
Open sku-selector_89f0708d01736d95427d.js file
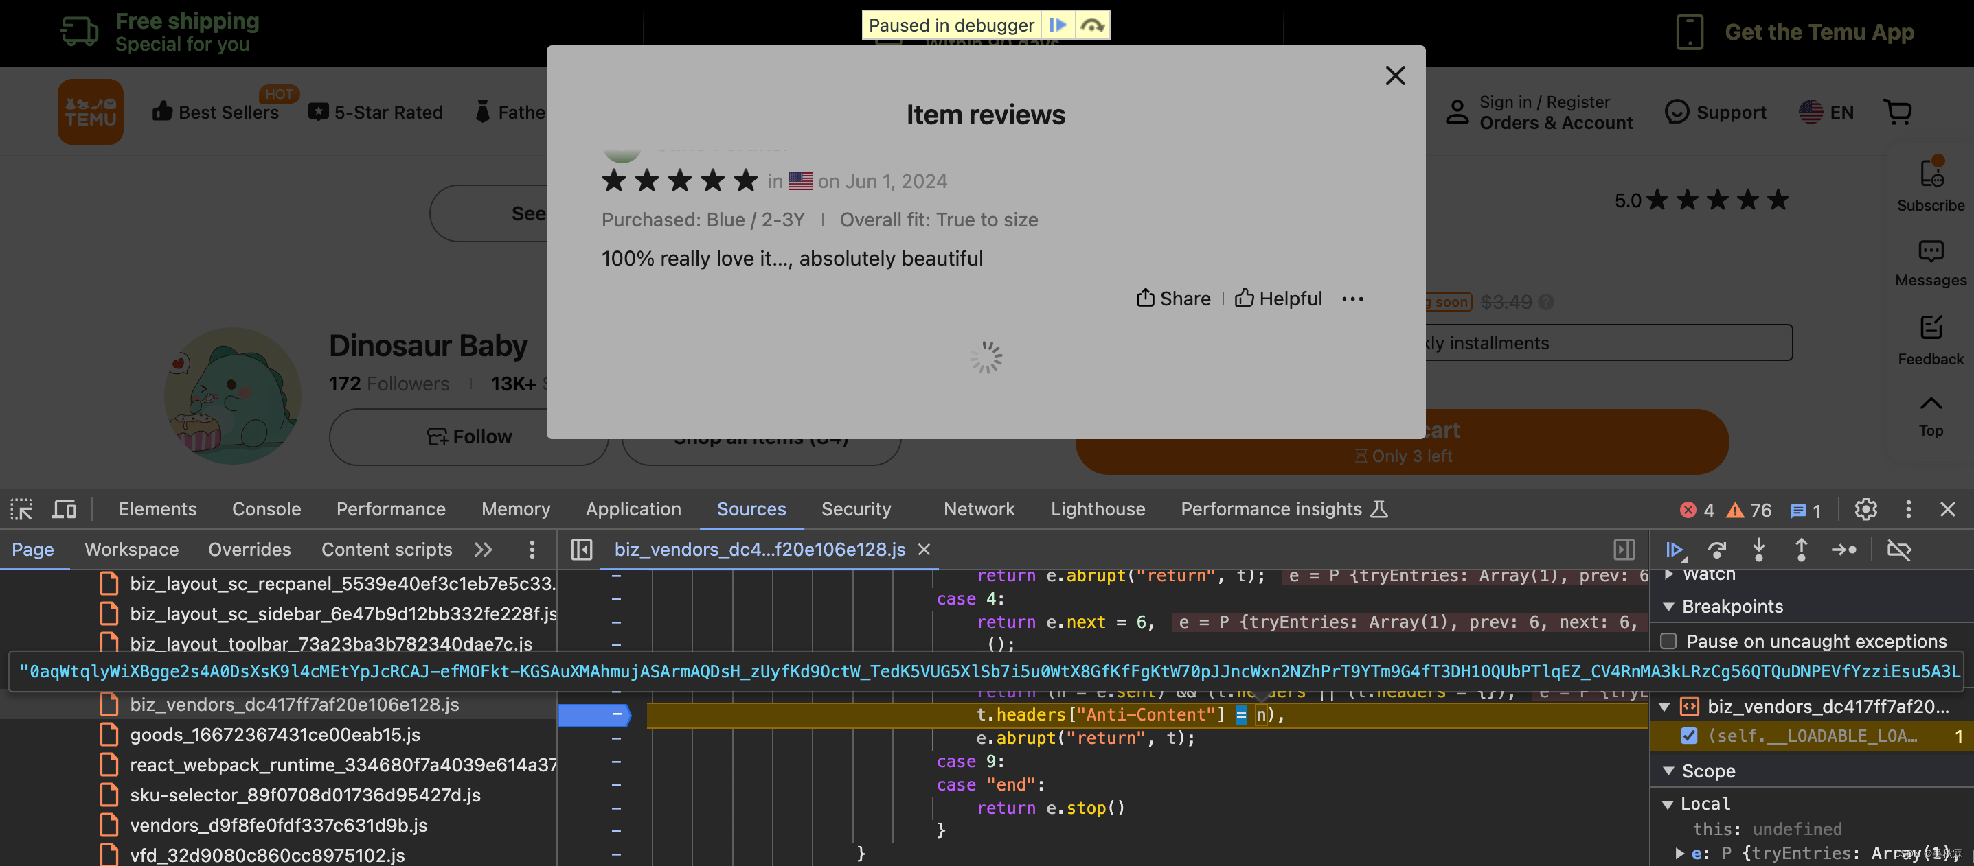click(305, 795)
